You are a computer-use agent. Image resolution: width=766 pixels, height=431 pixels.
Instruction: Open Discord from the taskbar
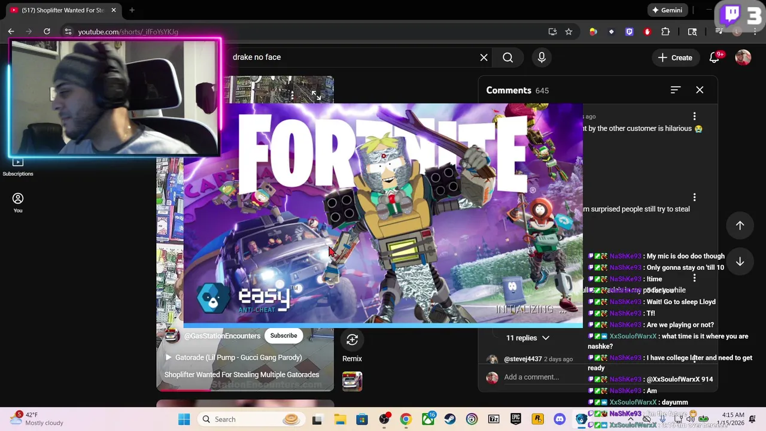pos(560,419)
